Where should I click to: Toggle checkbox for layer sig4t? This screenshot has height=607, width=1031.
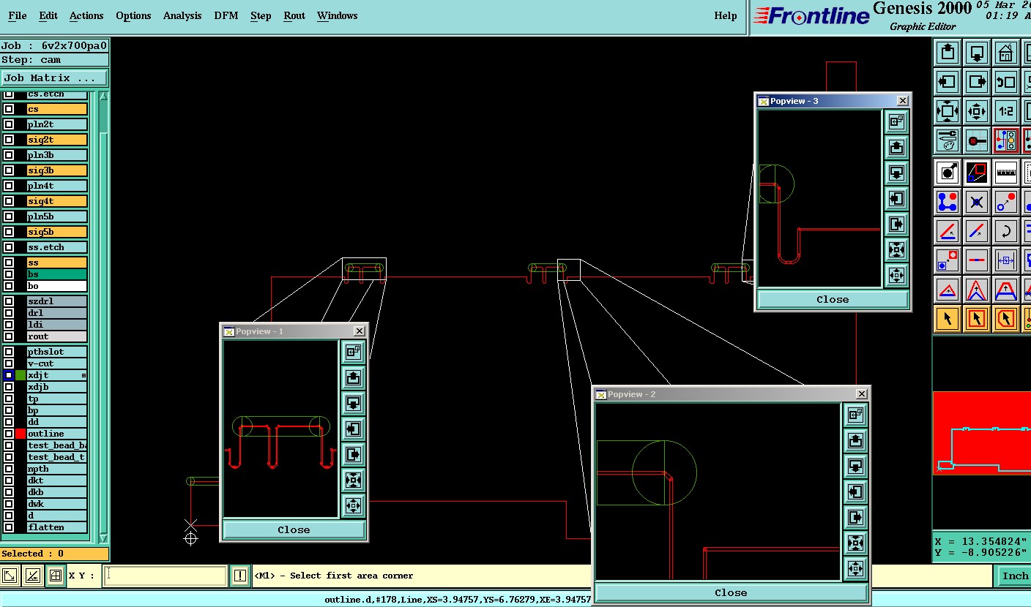9,201
